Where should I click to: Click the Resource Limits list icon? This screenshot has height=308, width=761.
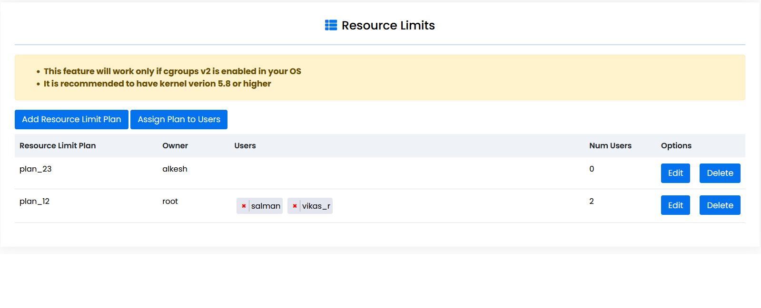pos(331,25)
